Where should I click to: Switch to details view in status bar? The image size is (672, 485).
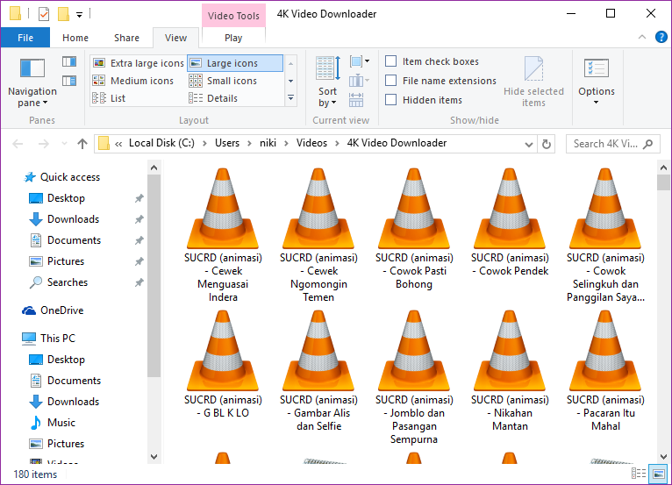tap(637, 474)
